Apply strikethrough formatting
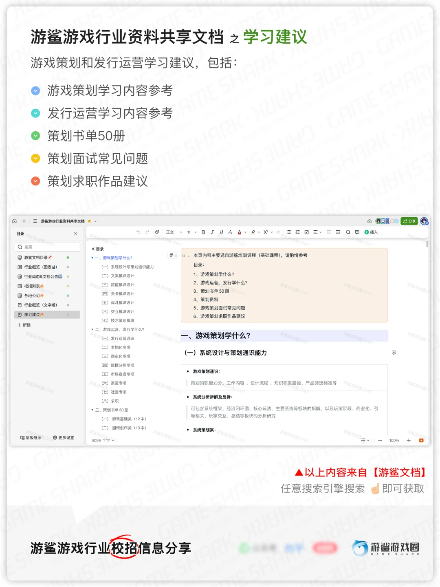 click(x=230, y=232)
